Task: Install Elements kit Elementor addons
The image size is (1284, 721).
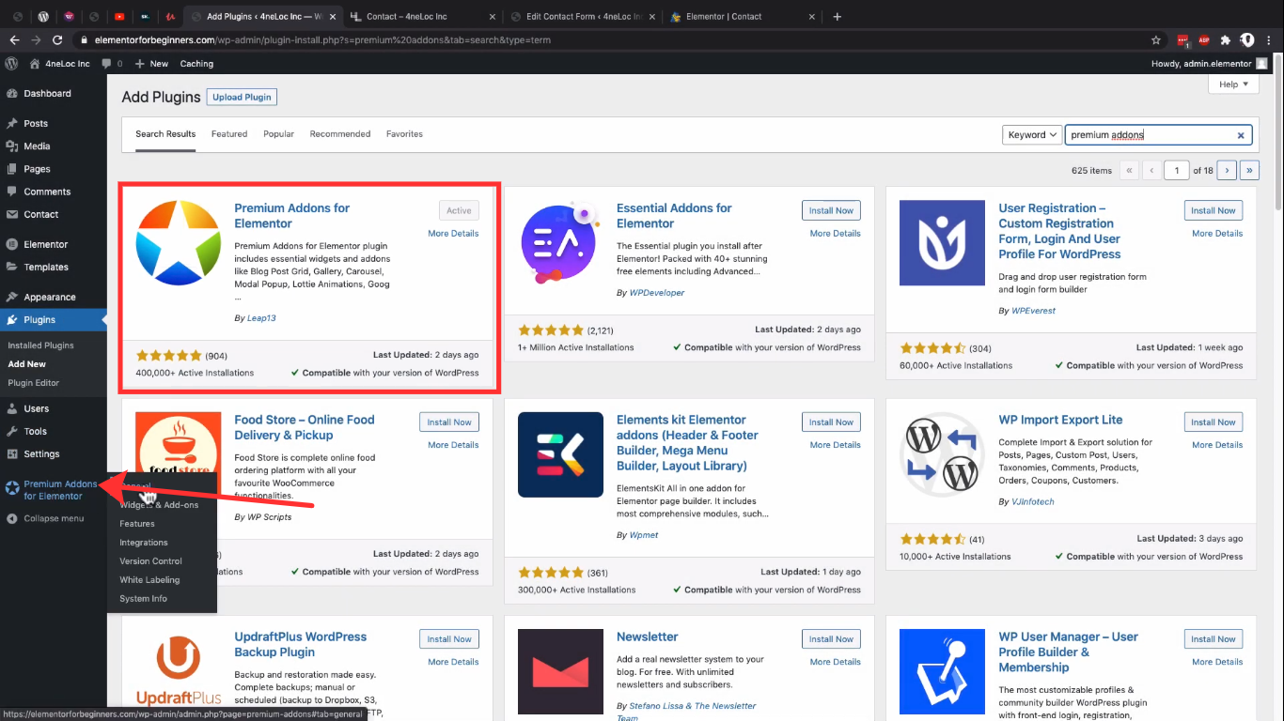Action: [x=831, y=422]
